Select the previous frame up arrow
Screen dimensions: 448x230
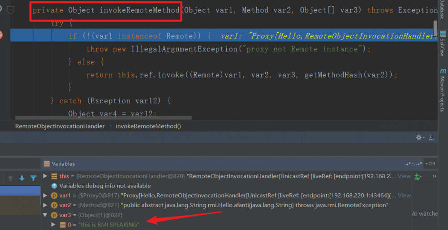pos(11,179)
